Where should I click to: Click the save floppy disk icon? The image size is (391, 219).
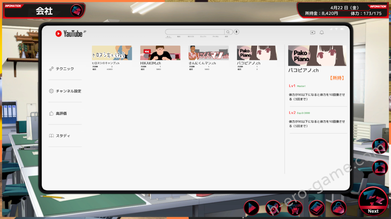(x=380, y=146)
